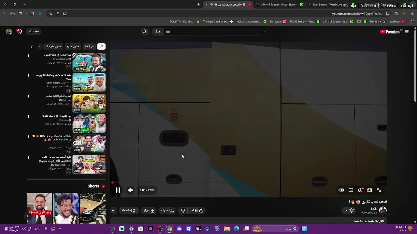The height and width of the screenshot is (234, 417).
Task: Download the video with the download button
Action: coord(149,210)
